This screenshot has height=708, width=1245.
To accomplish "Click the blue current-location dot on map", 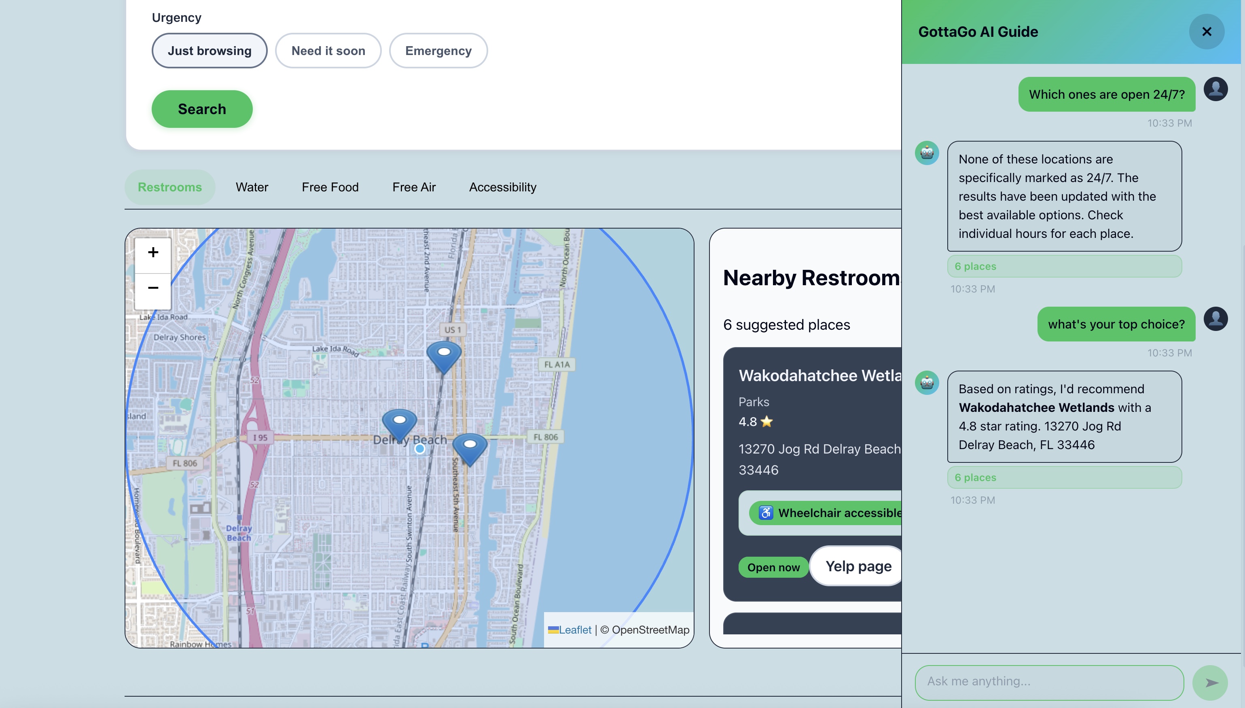I will click(x=419, y=449).
